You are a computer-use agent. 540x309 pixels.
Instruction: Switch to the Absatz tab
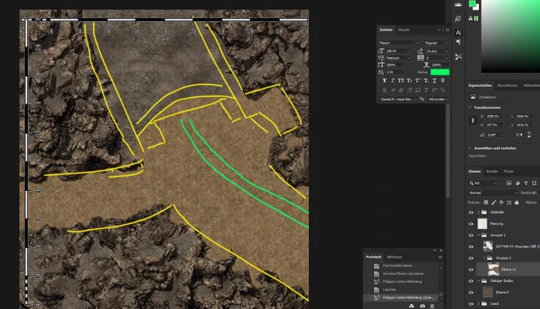pyautogui.click(x=403, y=30)
